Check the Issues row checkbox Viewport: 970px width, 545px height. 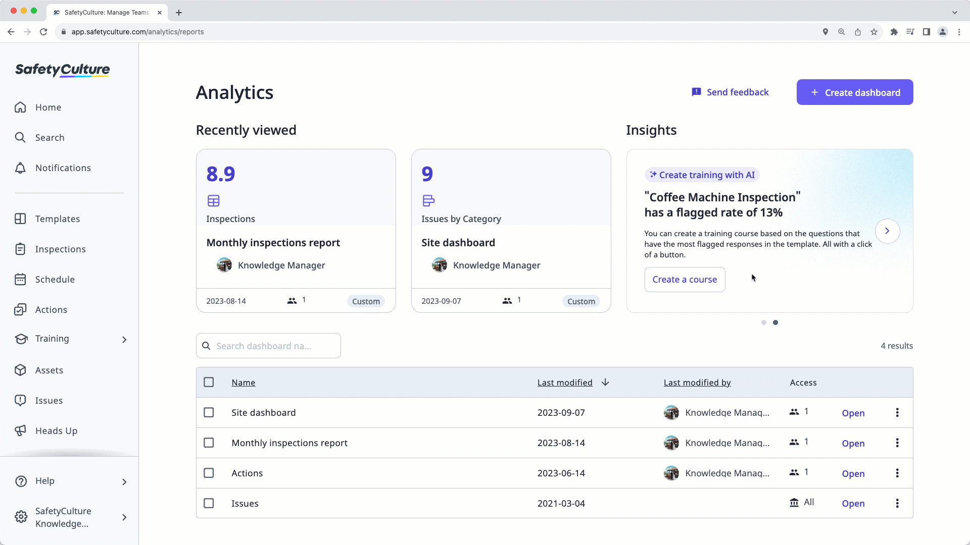click(x=209, y=504)
